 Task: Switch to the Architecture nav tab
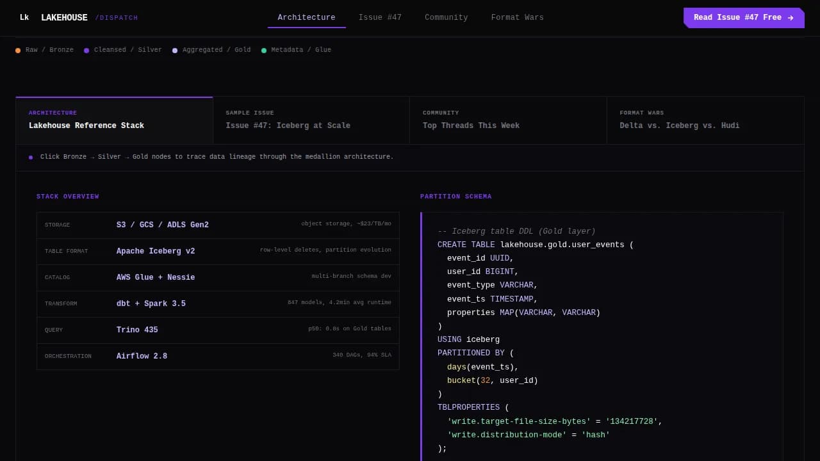pos(306,18)
